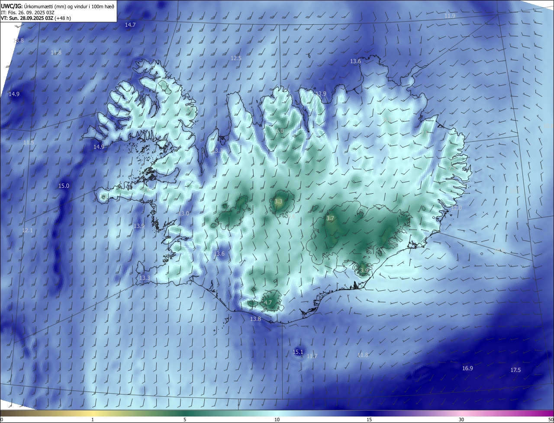This screenshot has height=423, width=554.
Task: Click the 15.0 value west of Snæfellsnes
Action: click(x=64, y=186)
